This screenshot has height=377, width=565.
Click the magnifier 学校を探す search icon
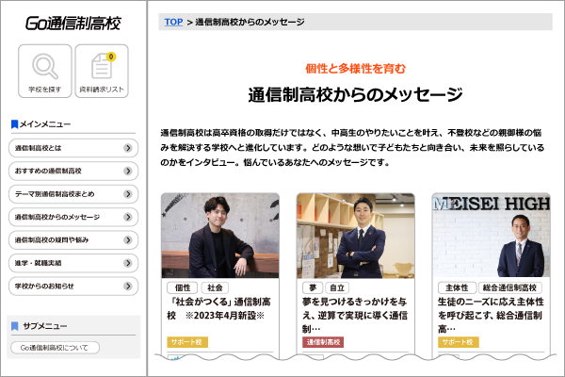pyautogui.click(x=45, y=66)
